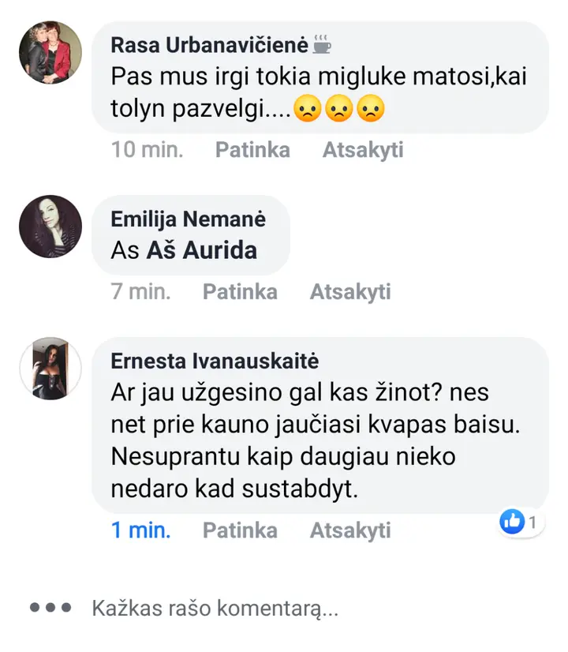
Task: Click the coffee cup badge next to Rasa's name
Action: point(322,44)
